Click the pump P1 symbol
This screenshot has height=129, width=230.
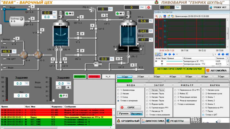97,64
